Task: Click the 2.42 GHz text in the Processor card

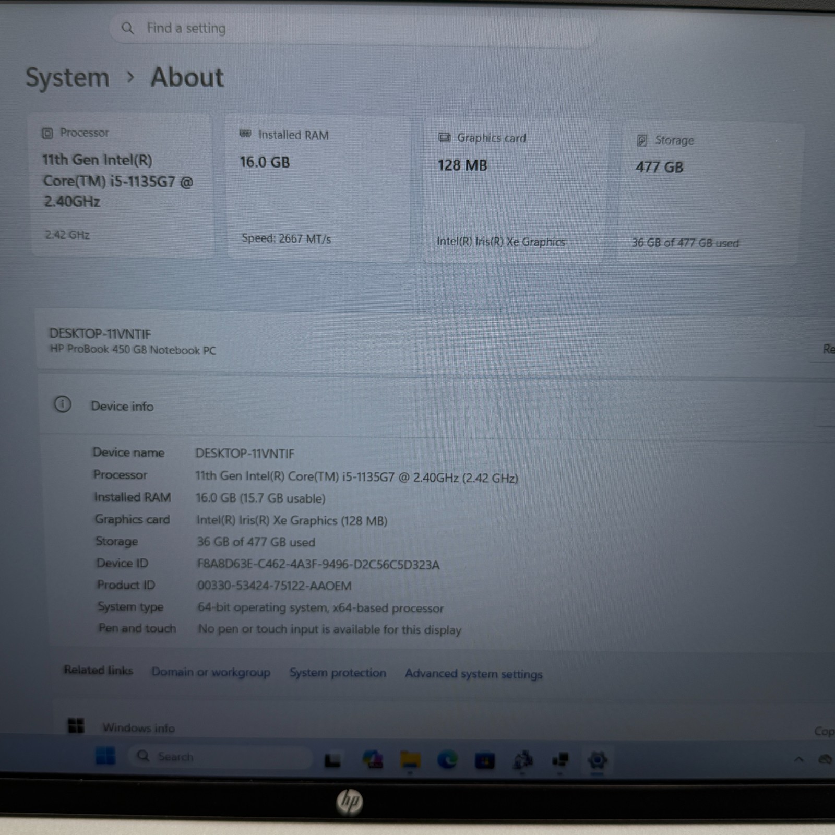Action: (67, 235)
